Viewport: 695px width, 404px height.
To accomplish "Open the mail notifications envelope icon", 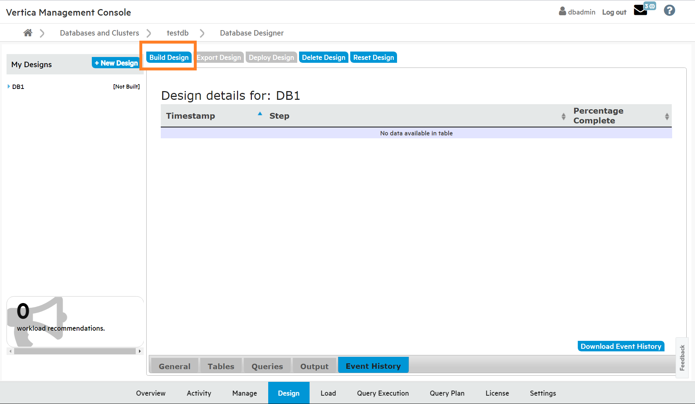I will point(641,11).
